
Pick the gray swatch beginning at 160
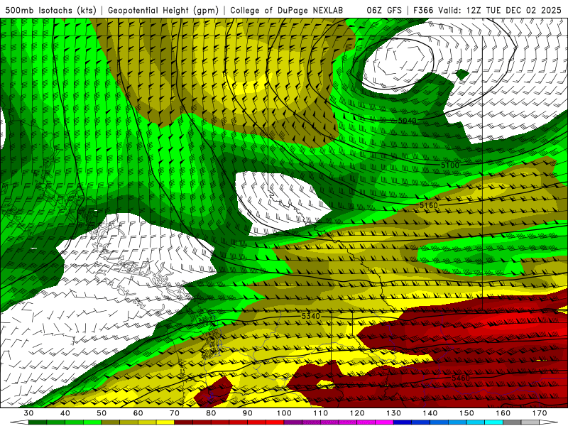(512, 422)
